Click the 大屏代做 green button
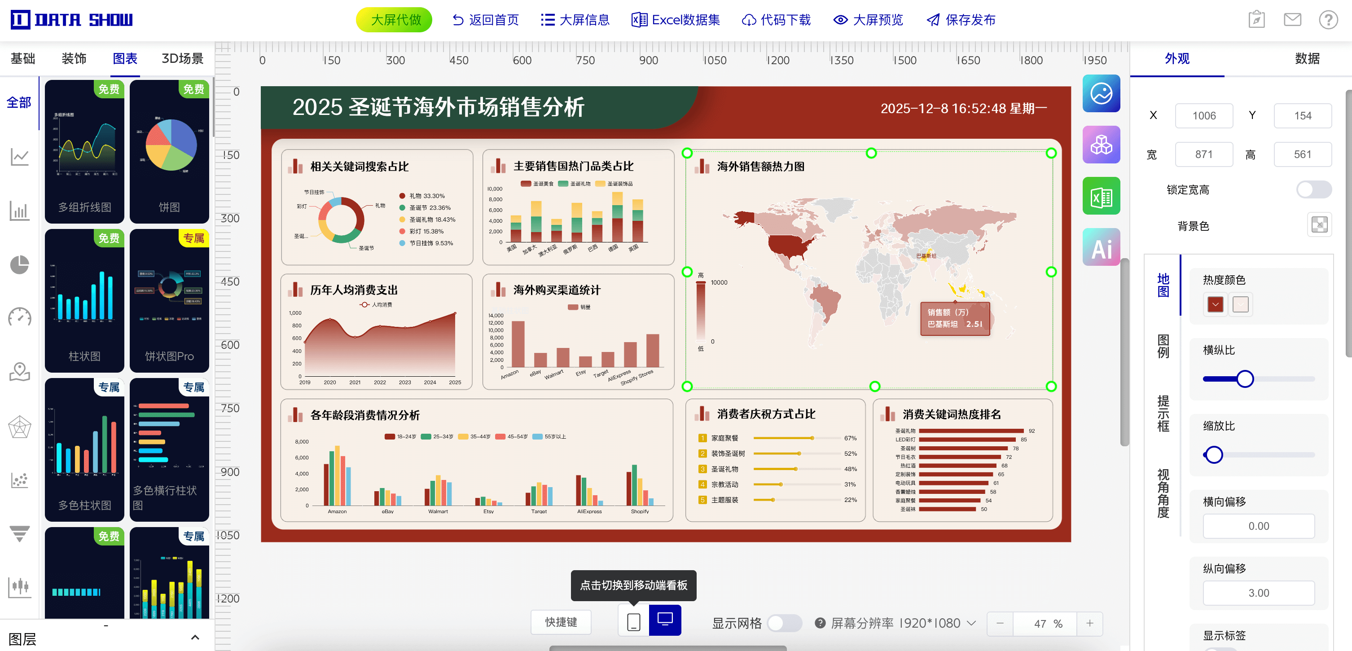Image resolution: width=1352 pixels, height=651 pixels. (x=395, y=20)
